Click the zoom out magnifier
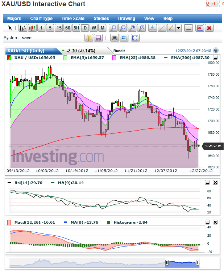The image size is (224, 272). (123, 28)
